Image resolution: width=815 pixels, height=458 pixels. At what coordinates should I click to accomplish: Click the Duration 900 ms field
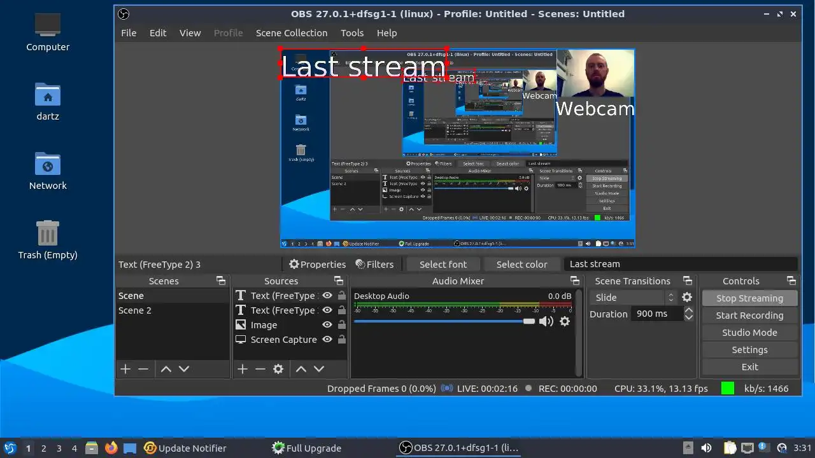pos(657,314)
